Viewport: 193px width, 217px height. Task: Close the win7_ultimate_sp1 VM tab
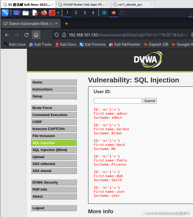click(151, 5)
